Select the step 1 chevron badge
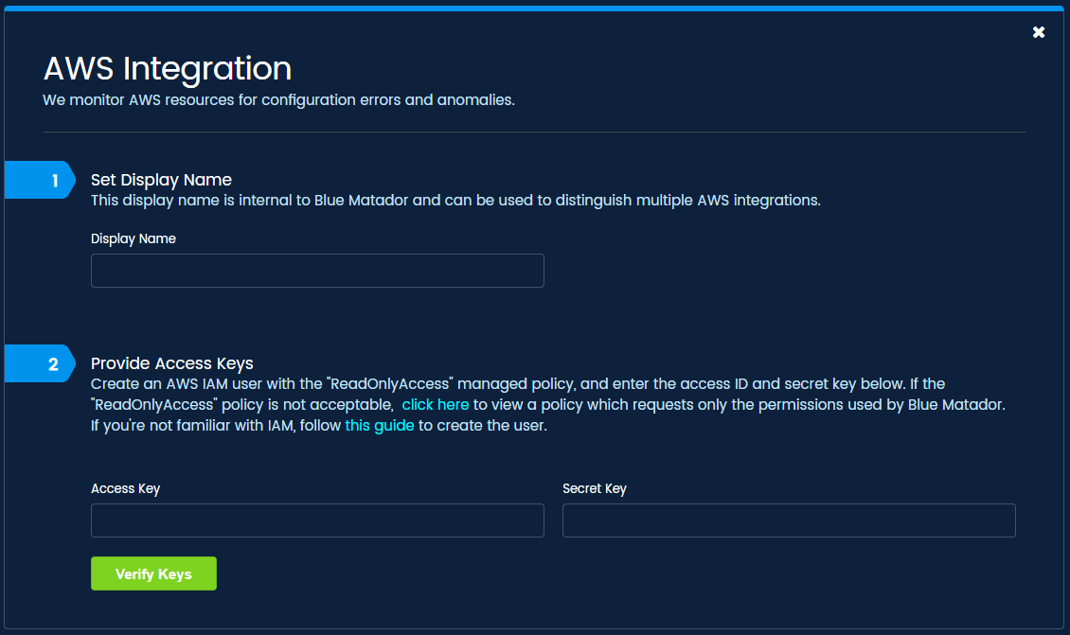Image resolution: width=1070 pixels, height=635 pixels. tap(40, 179)
